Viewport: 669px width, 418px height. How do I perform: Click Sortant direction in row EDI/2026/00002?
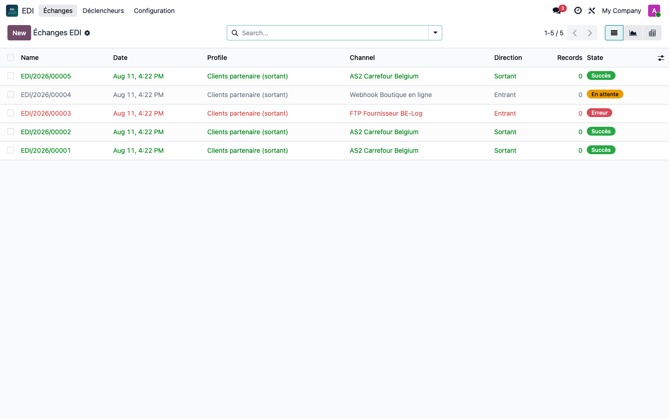pos(505,132)
